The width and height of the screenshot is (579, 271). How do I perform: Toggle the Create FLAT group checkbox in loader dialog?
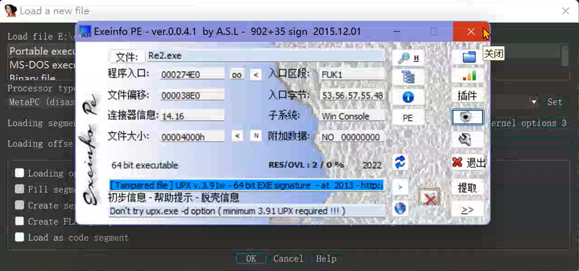pyautogui.click(x=20, y=221)
